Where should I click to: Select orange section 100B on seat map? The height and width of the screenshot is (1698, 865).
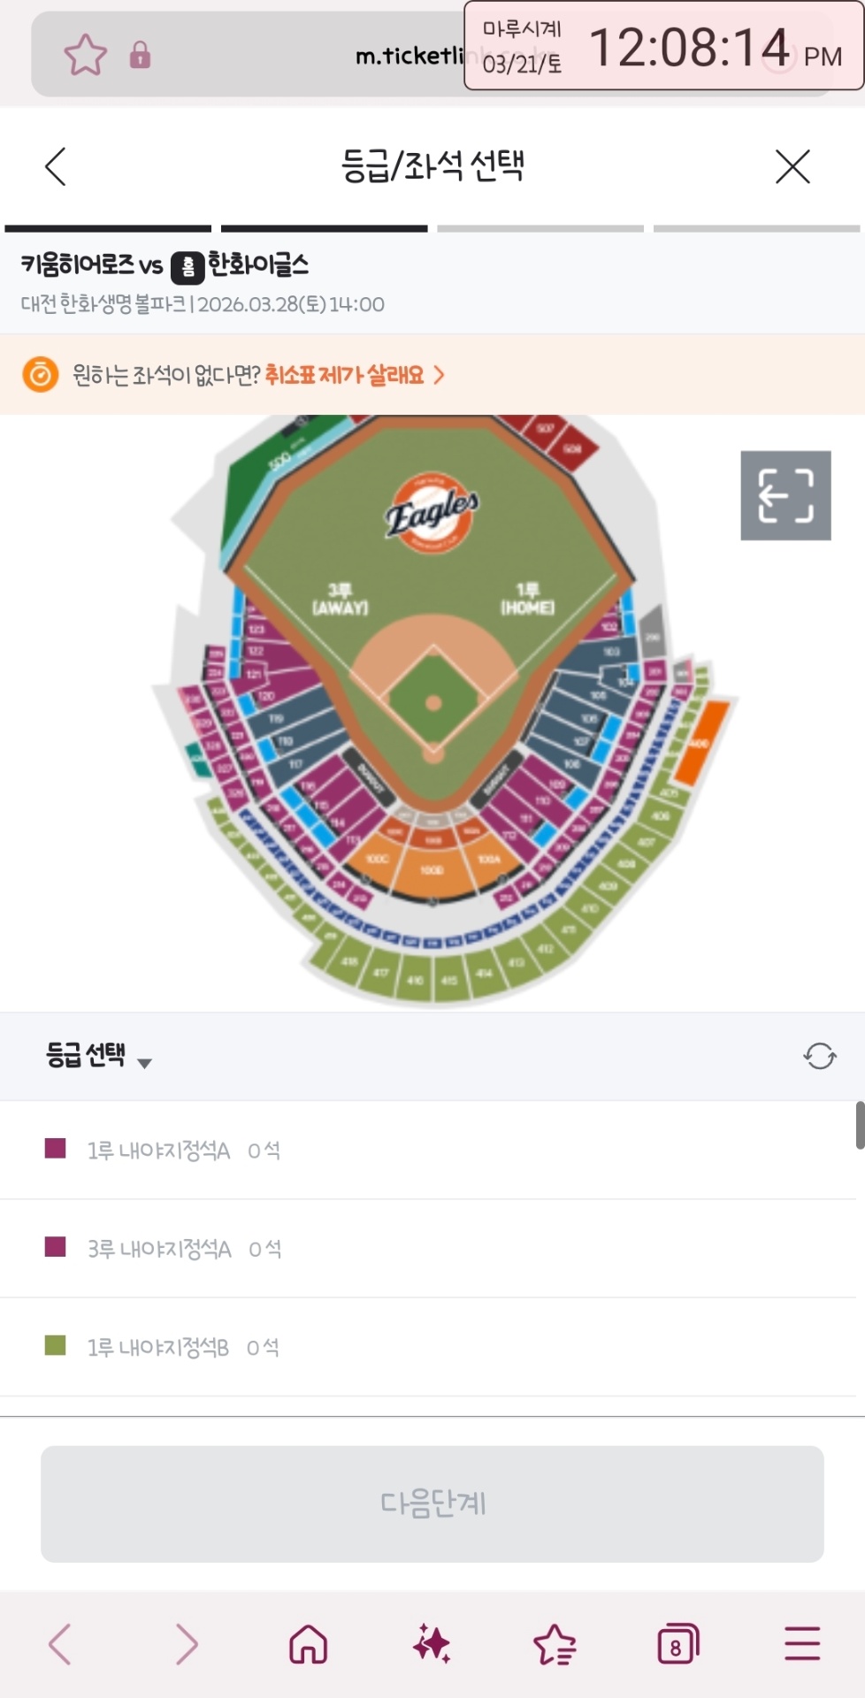coord(432,871)
